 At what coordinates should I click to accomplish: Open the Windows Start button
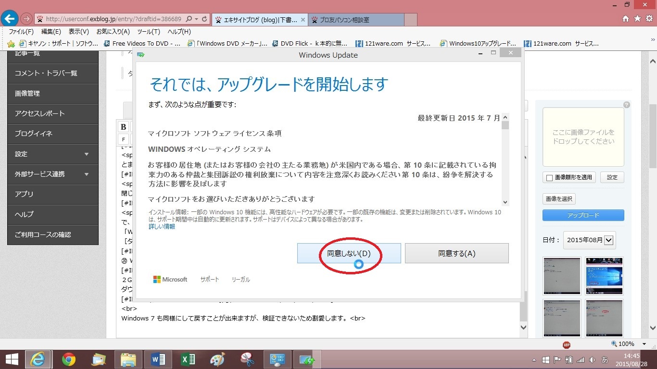tap(12, 359)
